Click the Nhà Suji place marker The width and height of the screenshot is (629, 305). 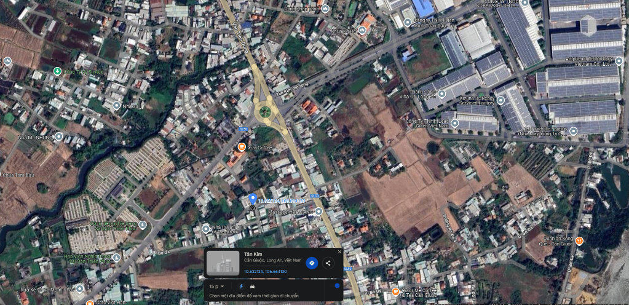tap(117, 106)
